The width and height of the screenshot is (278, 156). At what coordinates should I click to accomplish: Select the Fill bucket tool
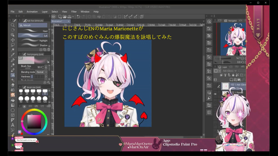coord(12,100)
